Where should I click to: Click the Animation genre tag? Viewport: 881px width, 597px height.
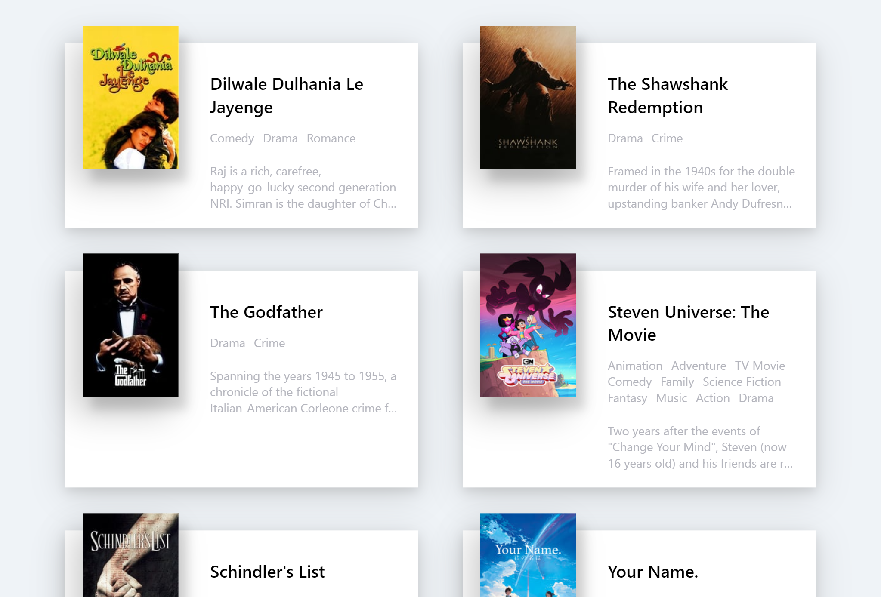[635, 366]
